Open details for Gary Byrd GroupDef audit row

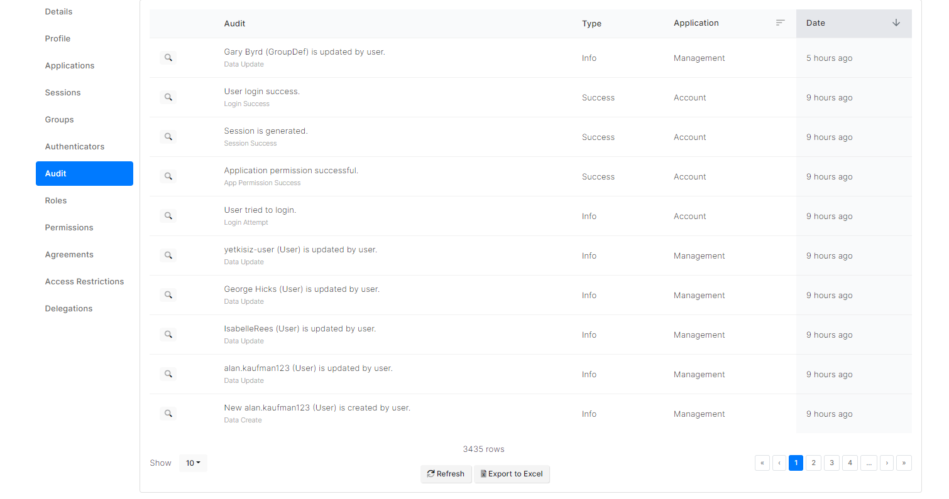(x=168, y=58)
